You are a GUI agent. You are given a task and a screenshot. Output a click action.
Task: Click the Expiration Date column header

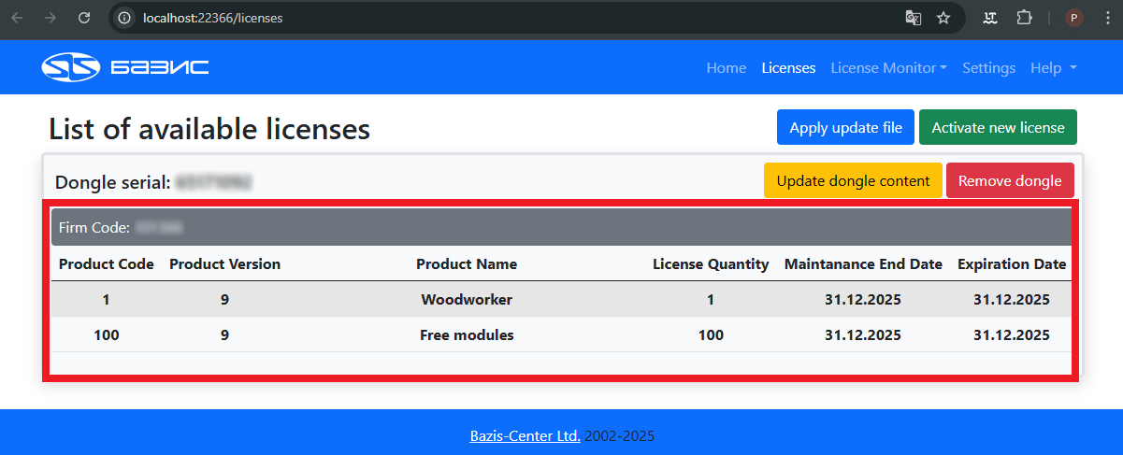1012,264
